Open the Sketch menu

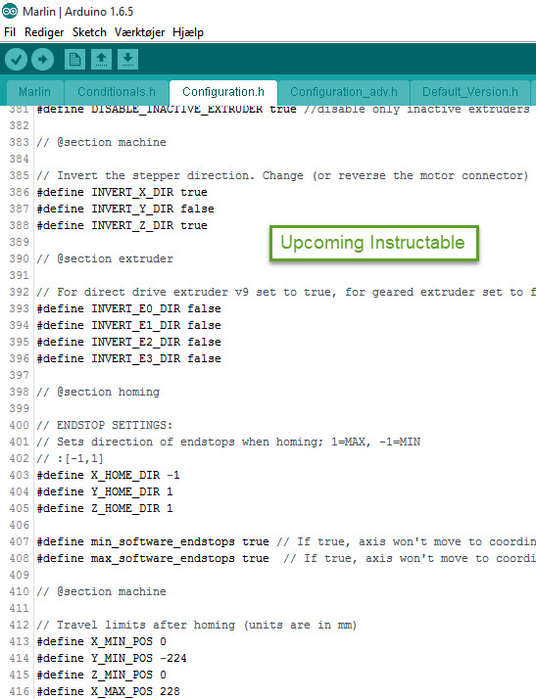pyautogui.click(x=89, y=32)
